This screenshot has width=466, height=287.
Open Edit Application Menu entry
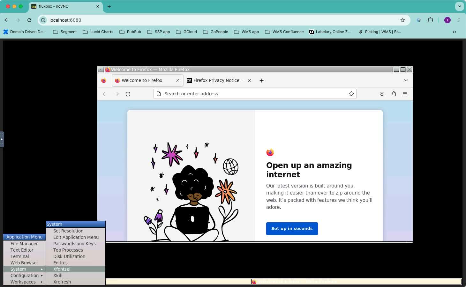76,237
